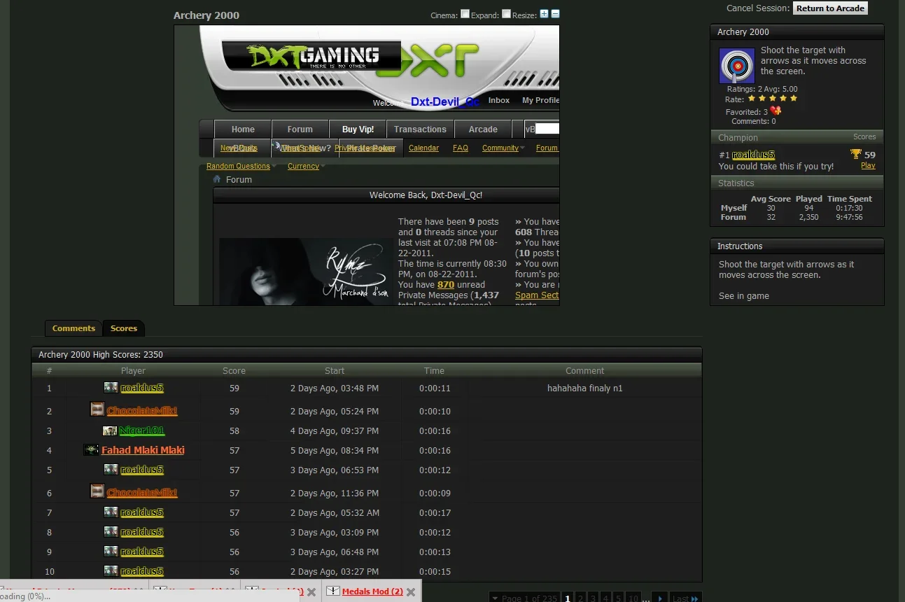
Task: Open the 870 unread messages link
Action: point(446,284)
